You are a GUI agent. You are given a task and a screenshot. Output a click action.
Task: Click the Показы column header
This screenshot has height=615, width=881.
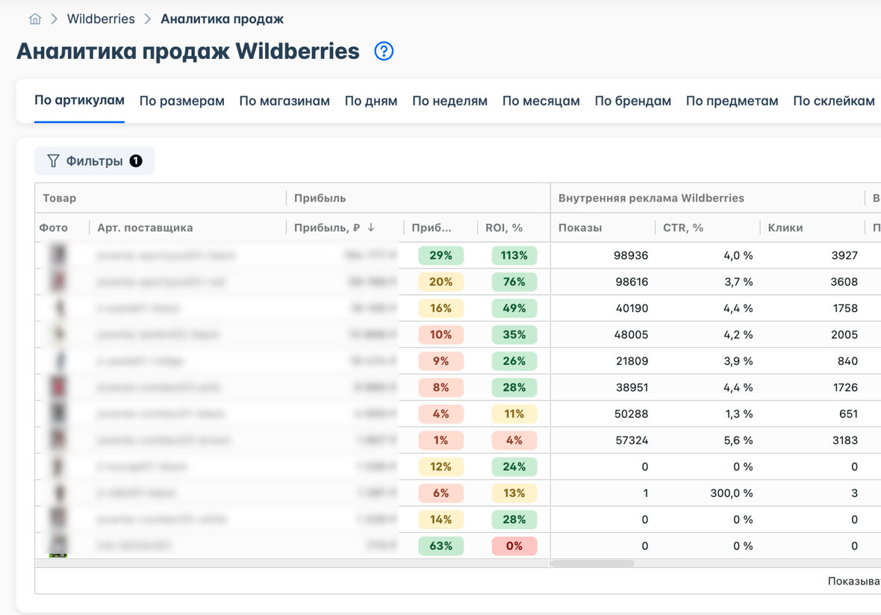click(x=580, y=228)
